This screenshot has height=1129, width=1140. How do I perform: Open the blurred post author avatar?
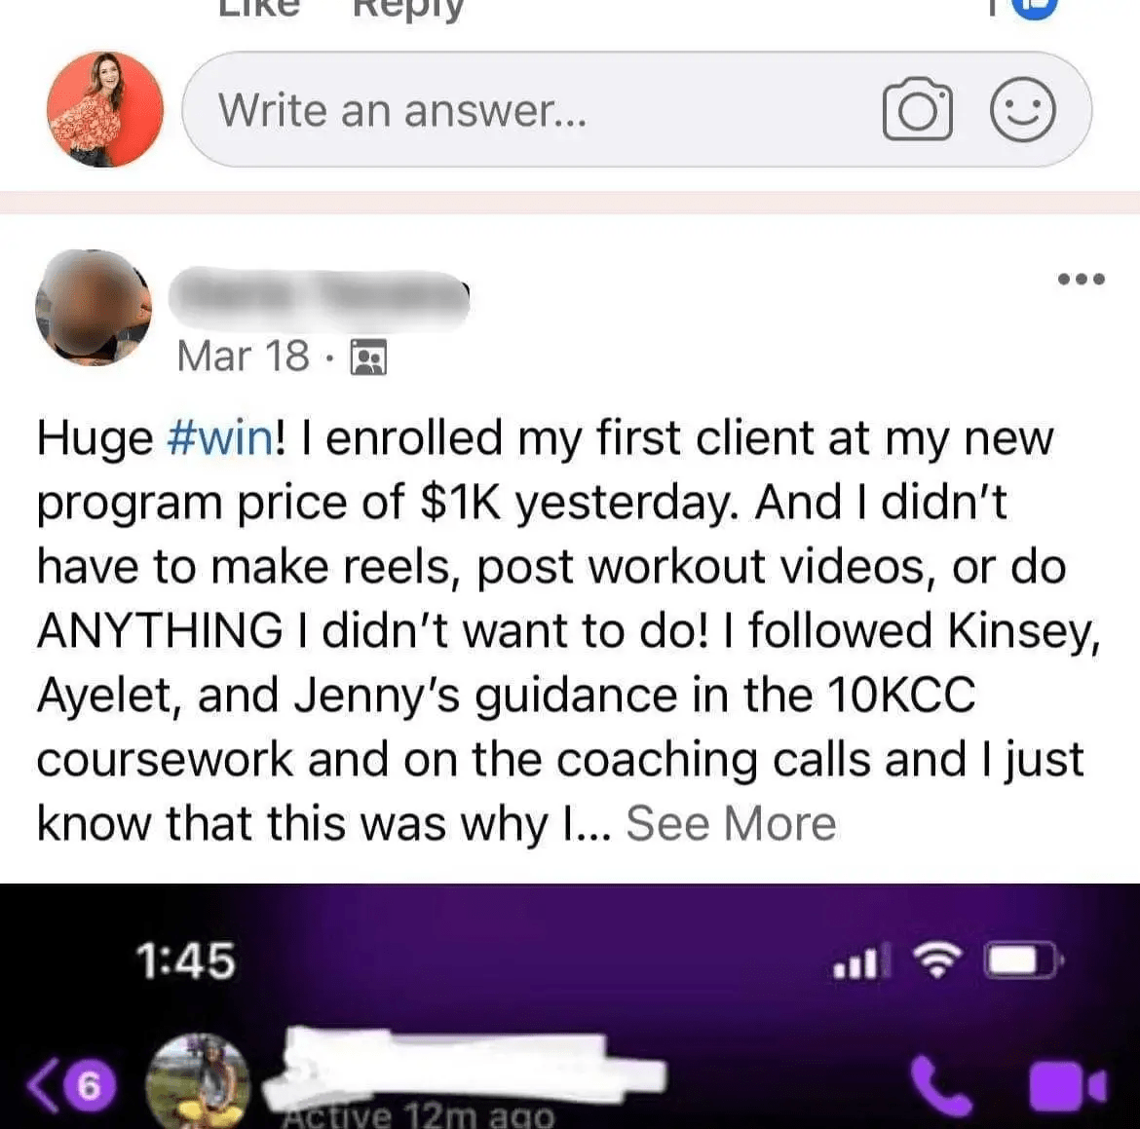(94, 306)
